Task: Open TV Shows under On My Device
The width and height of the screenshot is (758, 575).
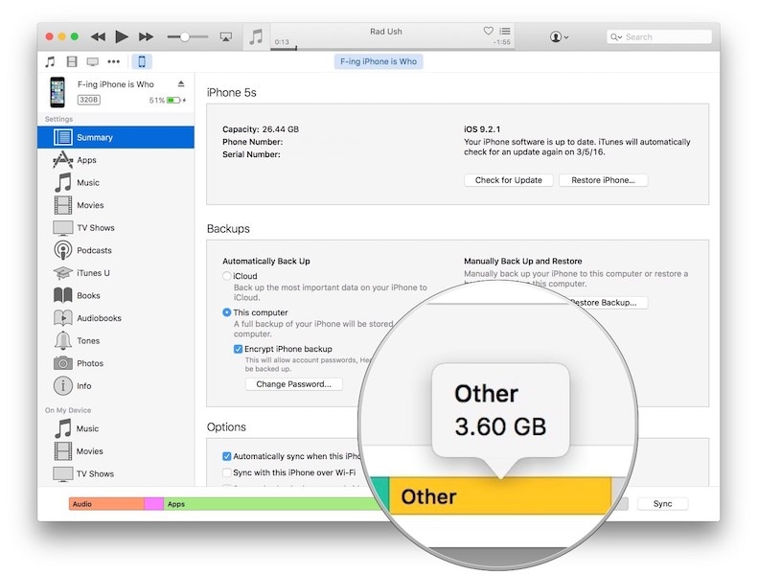Action: [116, 474]
